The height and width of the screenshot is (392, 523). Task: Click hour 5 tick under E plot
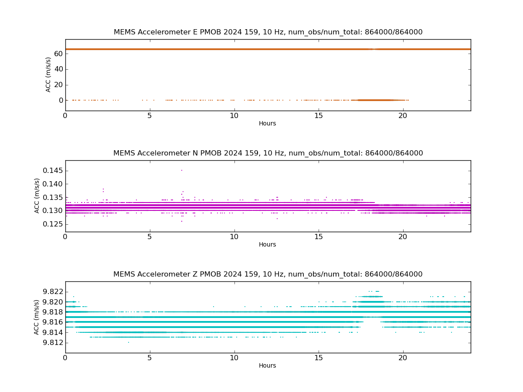click(x=150, y=116)
